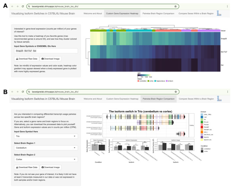Click the Isoform Usage bar plot panel
The width and height of the screenshot is (232, 188).
pos(175,145)
